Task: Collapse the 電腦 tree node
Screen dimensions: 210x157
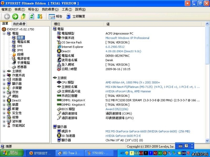Action: pyautogui.click(x=4, y=33)
